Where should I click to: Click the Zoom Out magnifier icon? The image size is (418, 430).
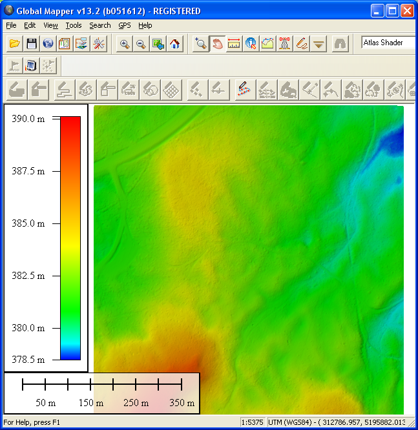(x=141, y=44)
